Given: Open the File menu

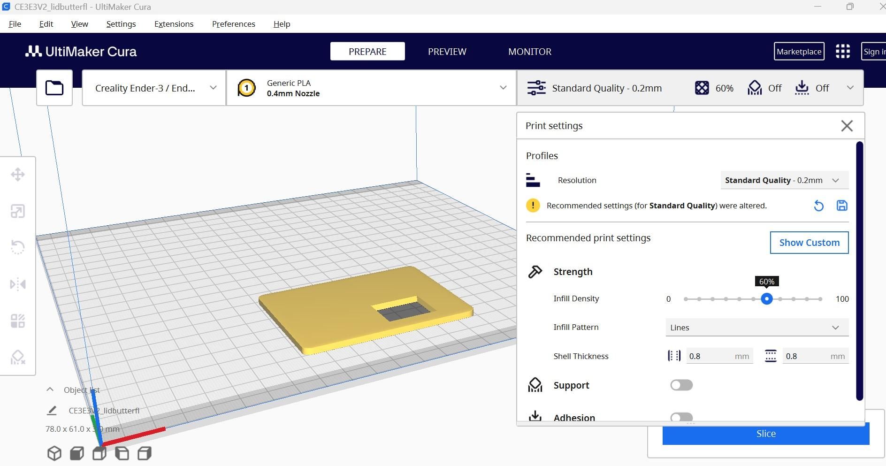Looking at the screenshot, I should tap(15, 24).
